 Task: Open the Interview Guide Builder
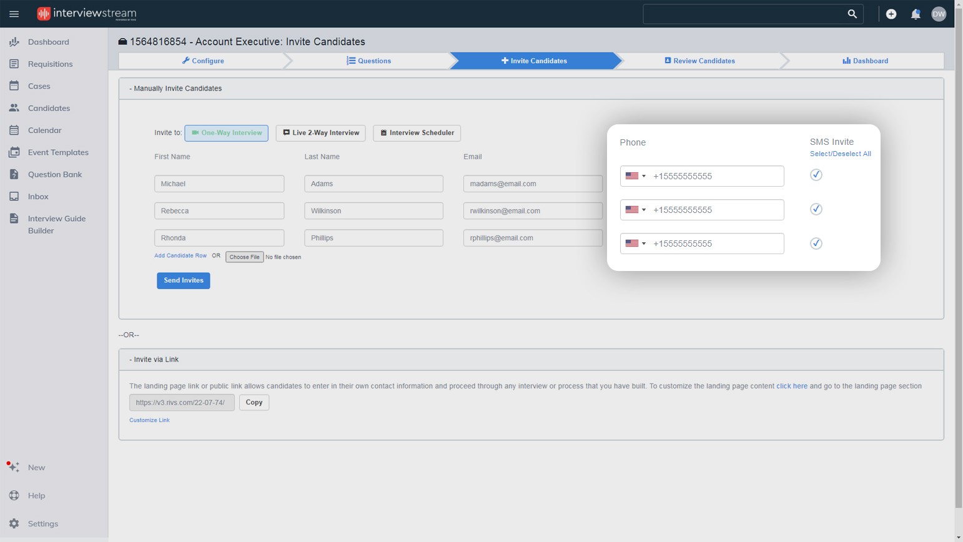57,224
